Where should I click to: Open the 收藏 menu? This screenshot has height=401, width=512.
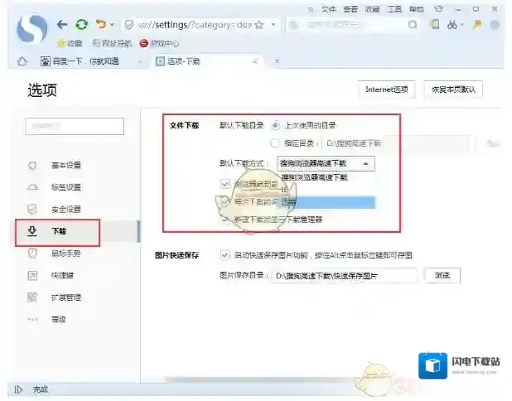point(372,9)
